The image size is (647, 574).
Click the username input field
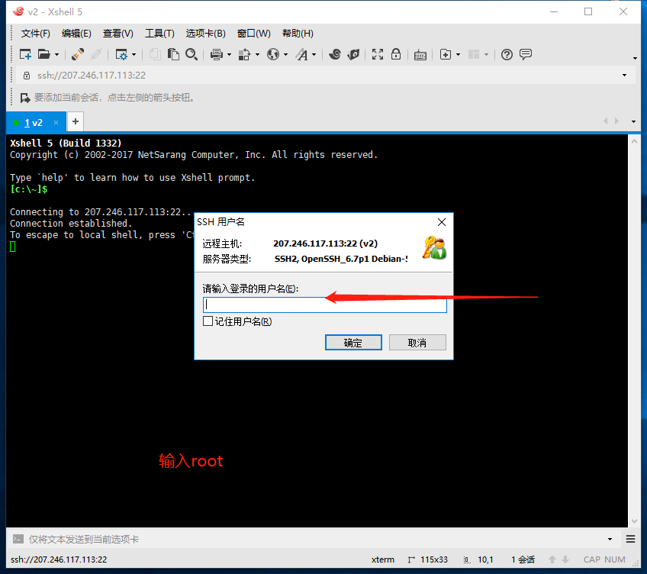coord(325,305)
